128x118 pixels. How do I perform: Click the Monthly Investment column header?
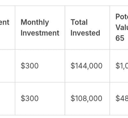click(40, 28)
